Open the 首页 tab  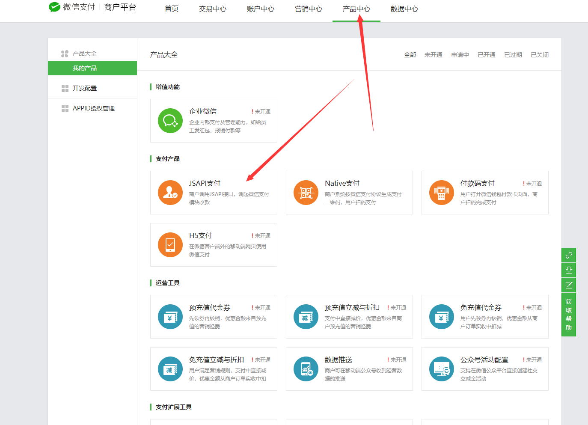click(172, 9)
